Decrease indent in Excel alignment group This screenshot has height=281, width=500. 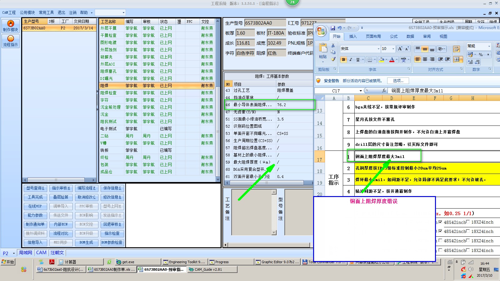click(440, 59)
